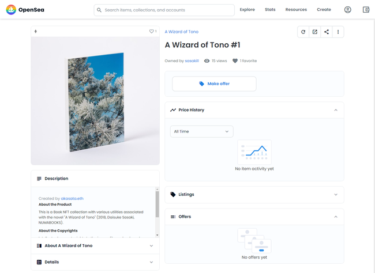Viewport: 375px width, 273px height.
Task: Open owner sasakiii profile link
Action: pos(192,60)
